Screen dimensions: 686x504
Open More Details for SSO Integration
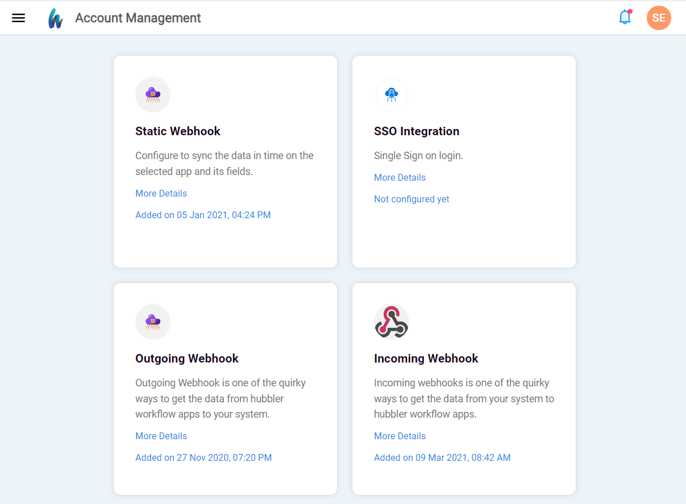[x=400, y=177]
